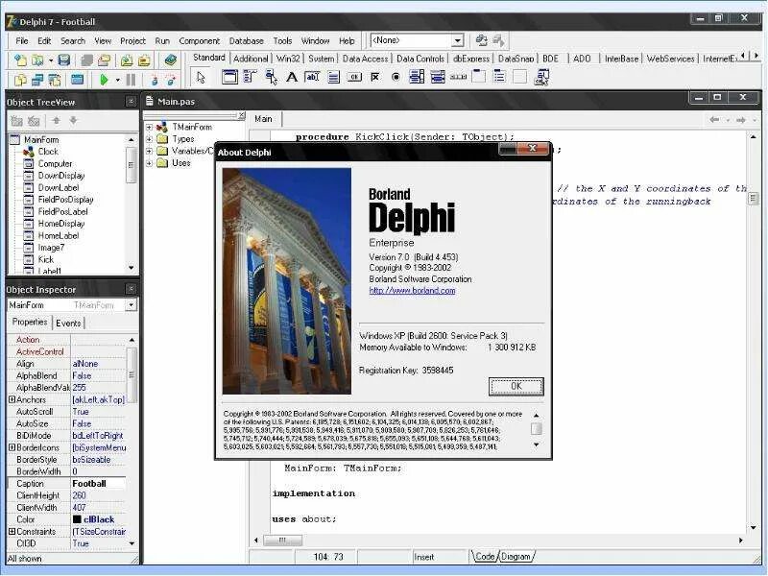768x576 pixels.
Task: Expand the Types folder node
Action: pyautogui.click(x=149, y=139)
